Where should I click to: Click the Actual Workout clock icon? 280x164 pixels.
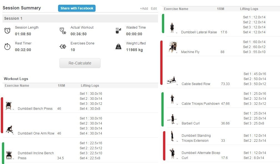[x=63, y=31]
